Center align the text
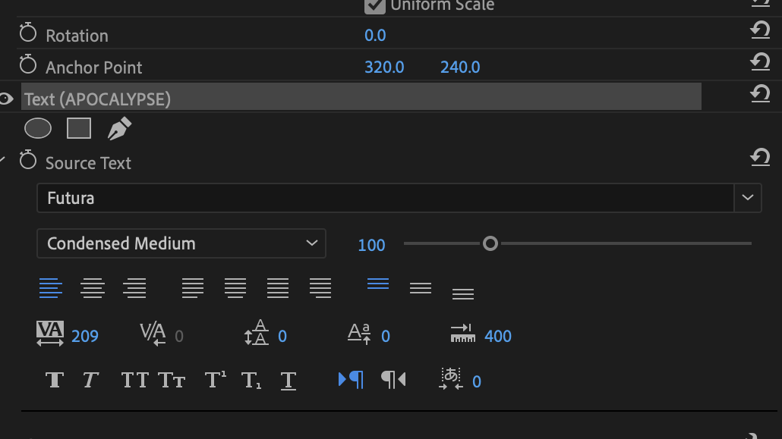This screenshot has height=439, width=782. (x=93, y=288)
